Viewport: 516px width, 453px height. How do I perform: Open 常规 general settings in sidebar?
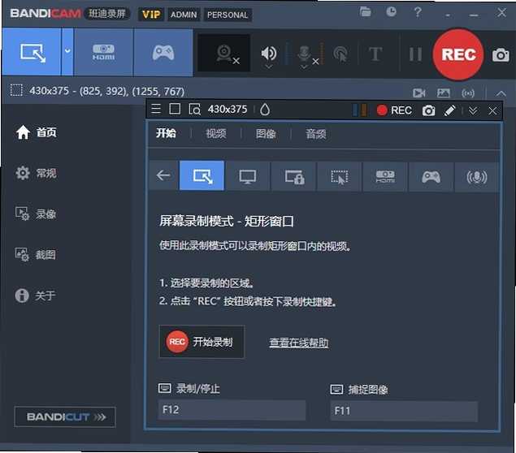[x=37, y=173]
